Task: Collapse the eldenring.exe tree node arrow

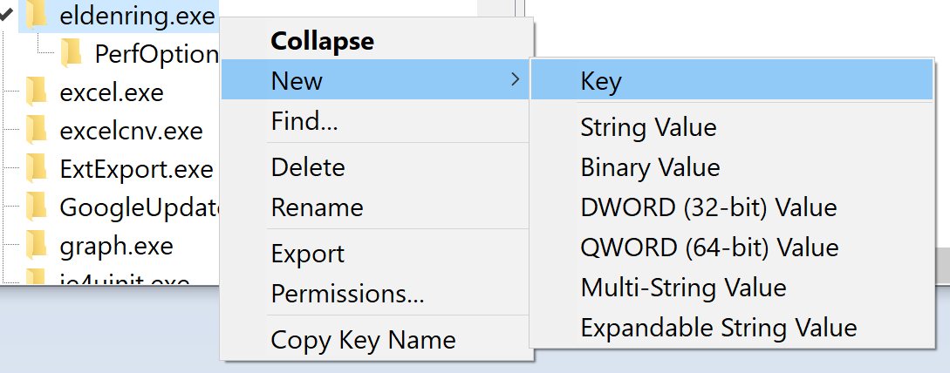Action: 6,14
